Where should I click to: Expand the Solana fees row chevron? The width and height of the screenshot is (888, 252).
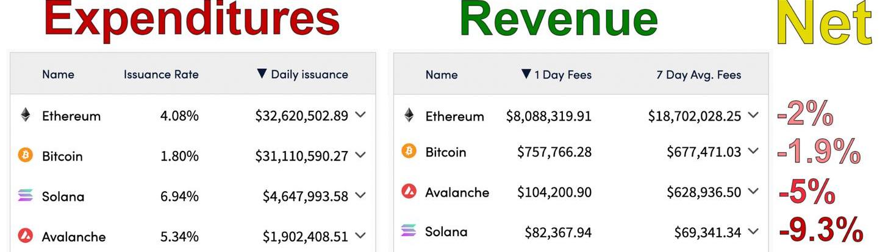click(x=753, y=231)
